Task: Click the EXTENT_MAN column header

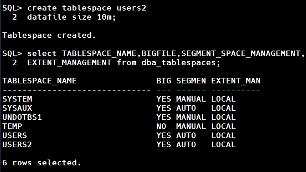Action: (x=235, y=81)
